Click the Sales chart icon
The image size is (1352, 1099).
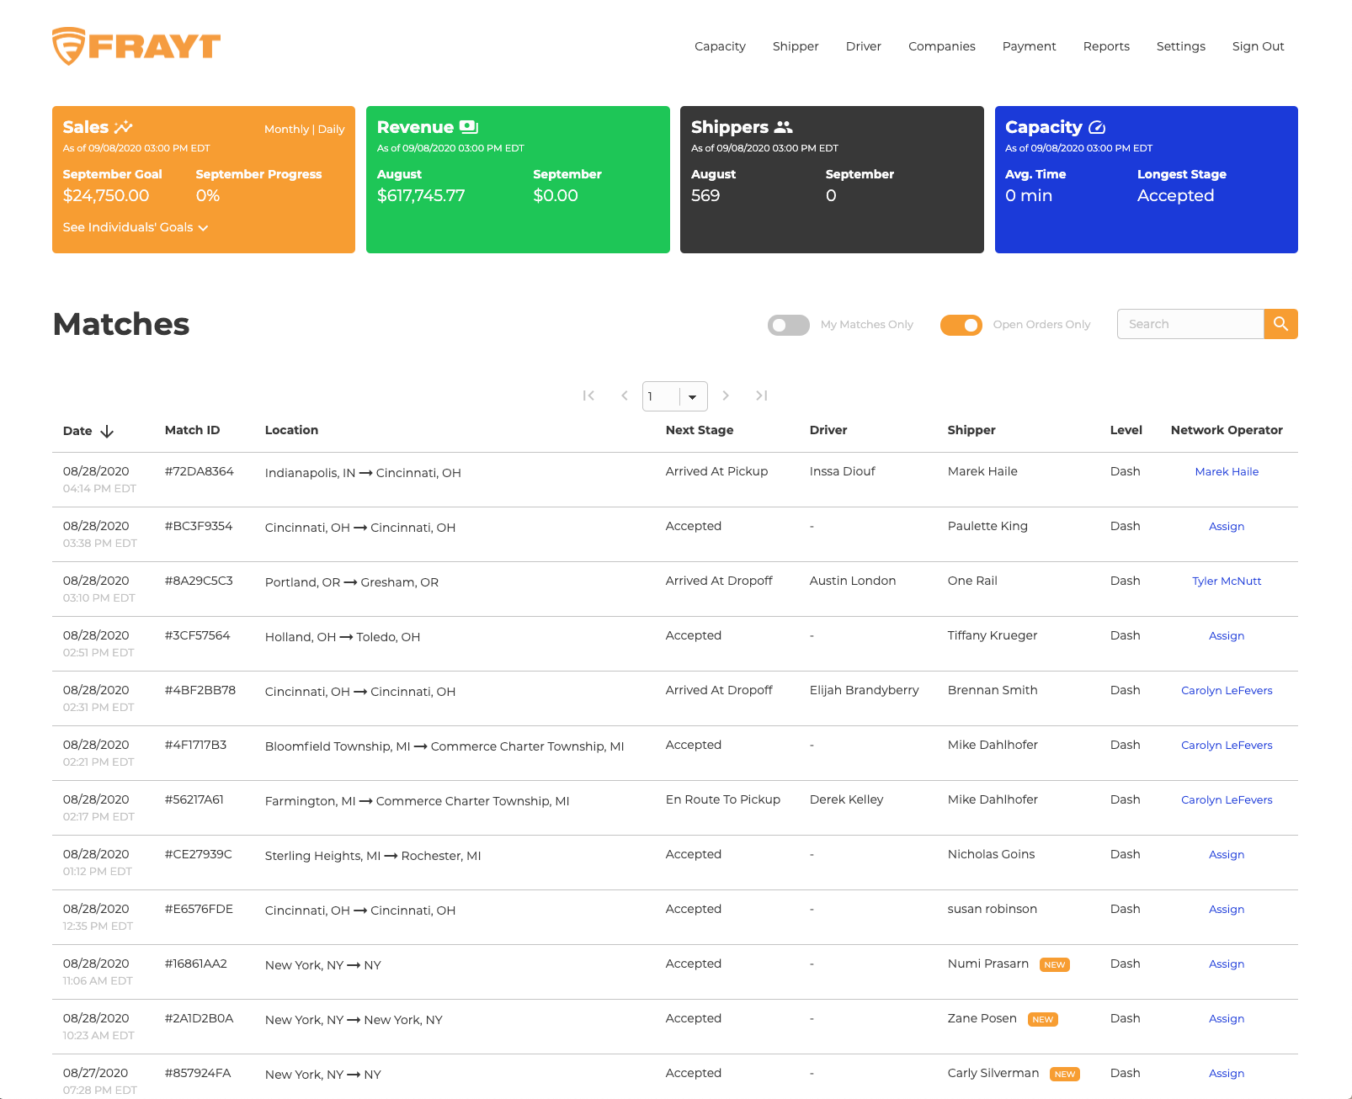124,128
